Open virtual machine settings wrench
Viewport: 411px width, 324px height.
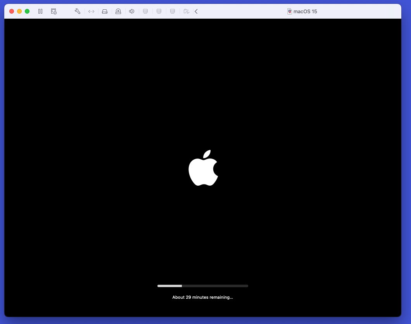(78, 11)
